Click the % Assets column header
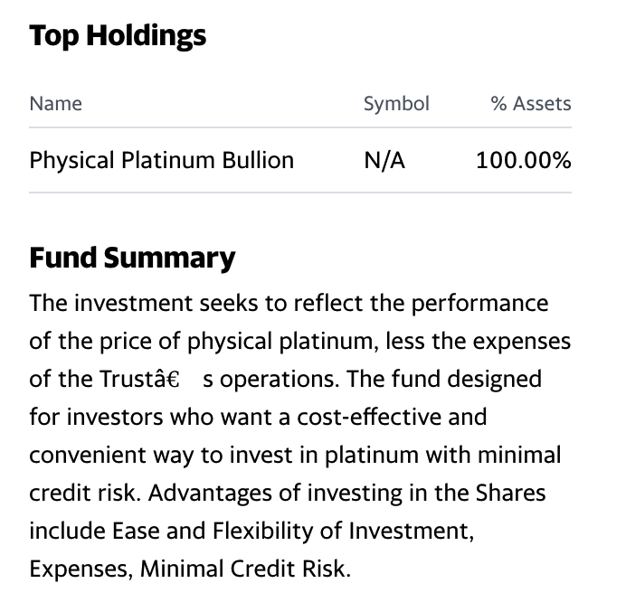Screen dimensions: 626x602 (x=531, y=104)
